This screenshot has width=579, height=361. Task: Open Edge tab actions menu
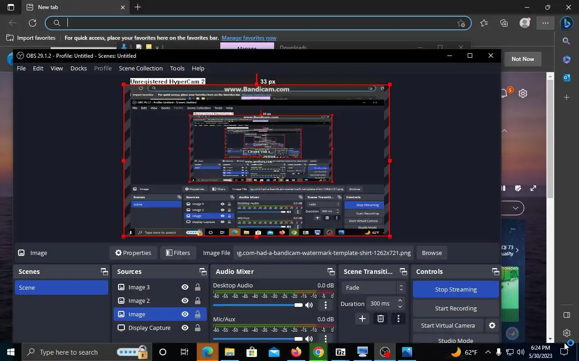pos(11,7)
